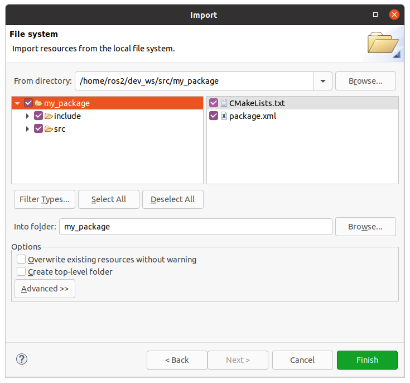Click the CMakeLists.txt file icon

[x=224, y=103]
